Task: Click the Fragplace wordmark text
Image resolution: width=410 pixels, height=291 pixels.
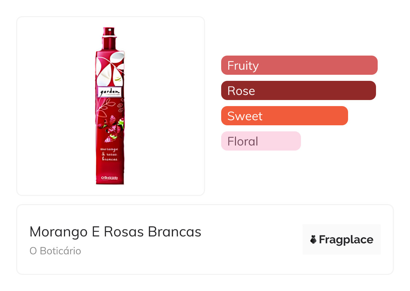Action: (x=346, y=239)
